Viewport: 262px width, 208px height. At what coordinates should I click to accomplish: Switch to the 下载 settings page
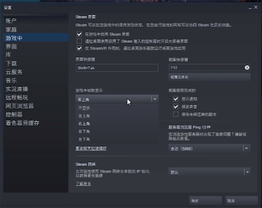pyautogui.click(x=11, y=63)
